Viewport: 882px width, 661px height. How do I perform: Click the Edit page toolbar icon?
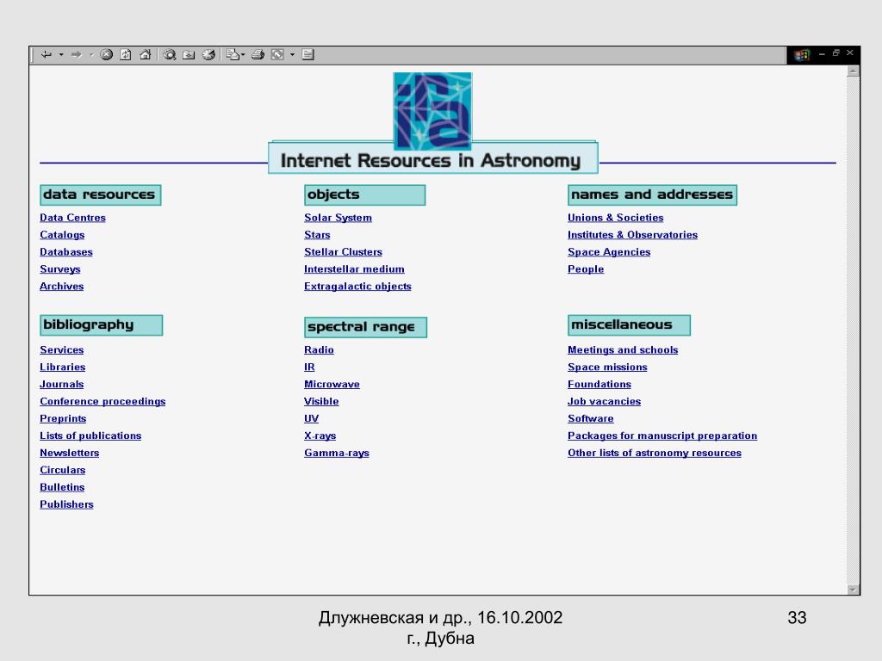coord(277,54)
